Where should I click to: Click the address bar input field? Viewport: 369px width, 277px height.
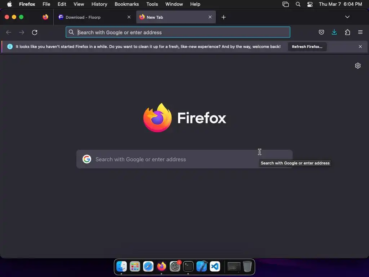coord(178,32)
